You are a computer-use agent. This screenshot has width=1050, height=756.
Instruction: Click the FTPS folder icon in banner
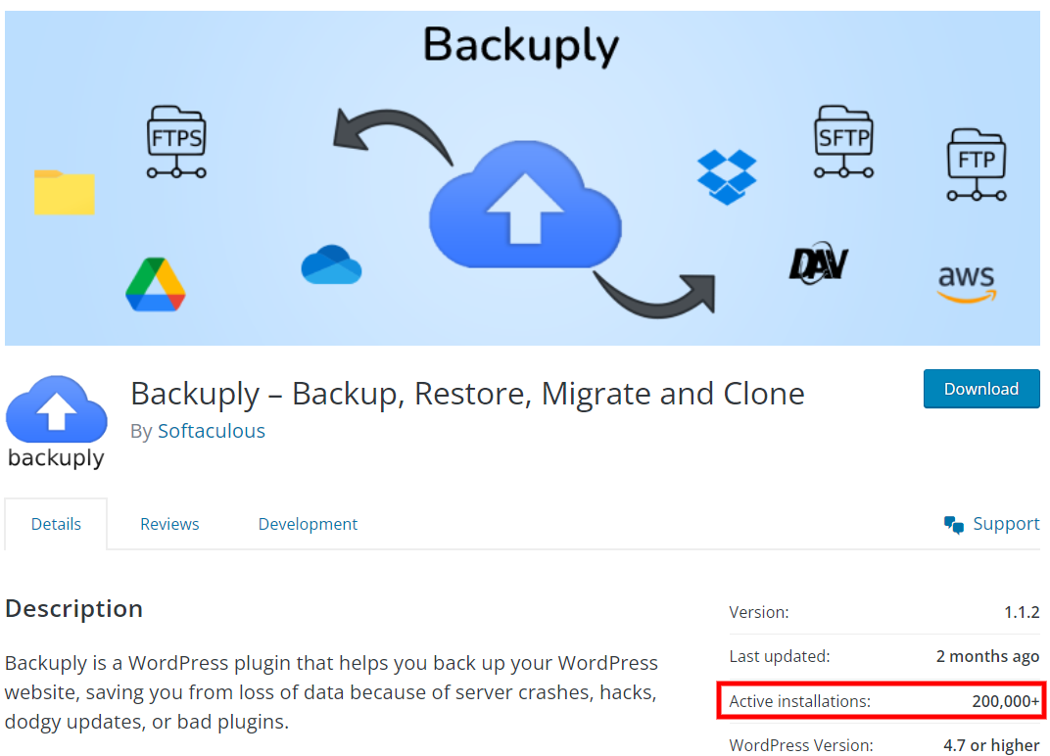(176, 143)
